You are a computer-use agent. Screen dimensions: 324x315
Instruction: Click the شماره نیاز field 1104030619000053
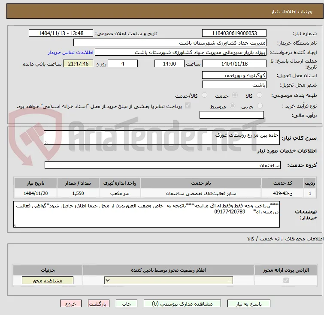tap(234, 33)
